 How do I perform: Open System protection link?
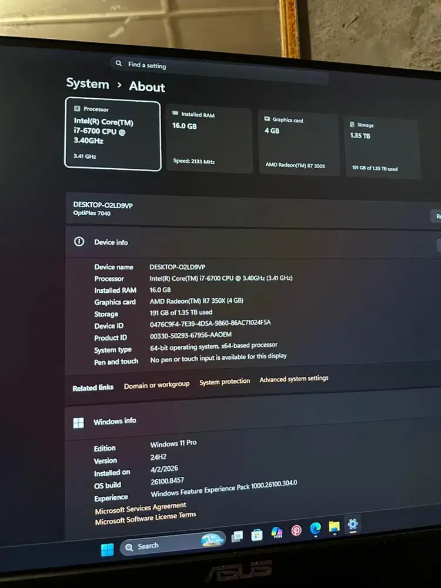(225, 382)
